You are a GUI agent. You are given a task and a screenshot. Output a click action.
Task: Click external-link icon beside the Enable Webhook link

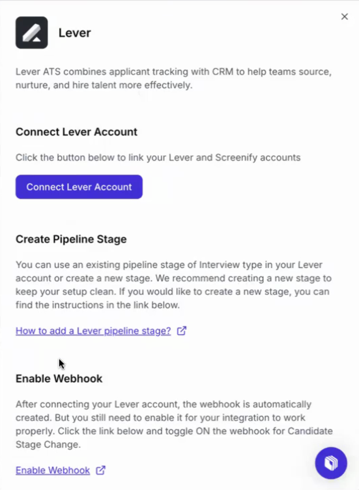(x=101, y=470)
